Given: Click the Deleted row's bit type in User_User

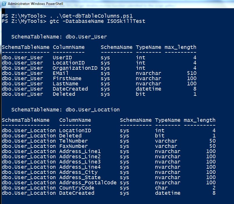Looking at the screenshot, I should pos(141,94).
